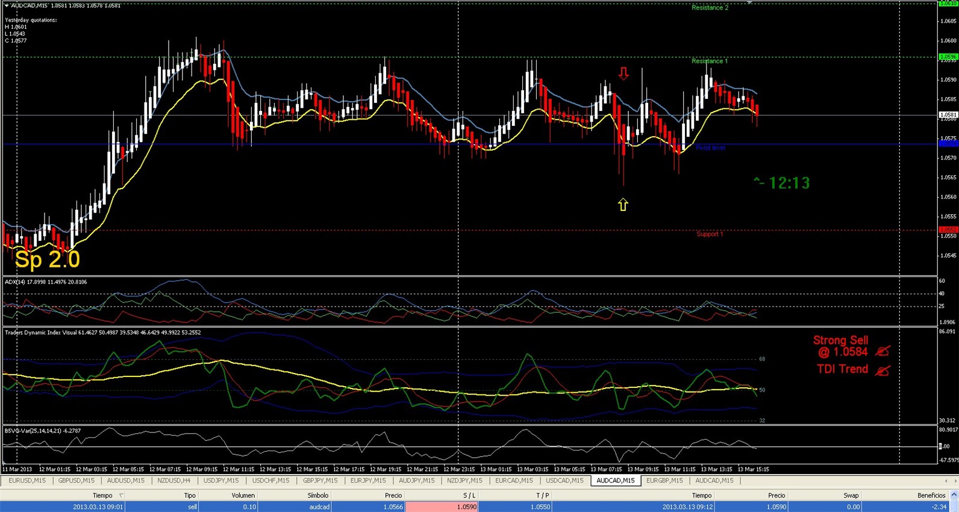Click the 'Resistance 2' level label
The height and width of the screenshot is (512, 959).
(710, 8)
